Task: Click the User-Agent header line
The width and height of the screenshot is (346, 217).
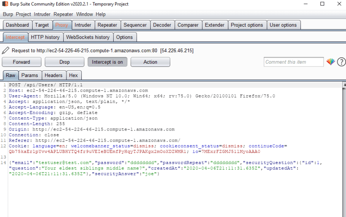Action: tap(142, 96)
